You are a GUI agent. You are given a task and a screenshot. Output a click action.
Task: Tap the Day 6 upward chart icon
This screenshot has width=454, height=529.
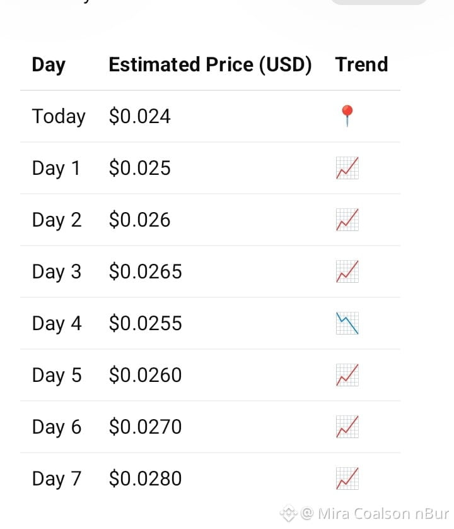click(347, 427)
